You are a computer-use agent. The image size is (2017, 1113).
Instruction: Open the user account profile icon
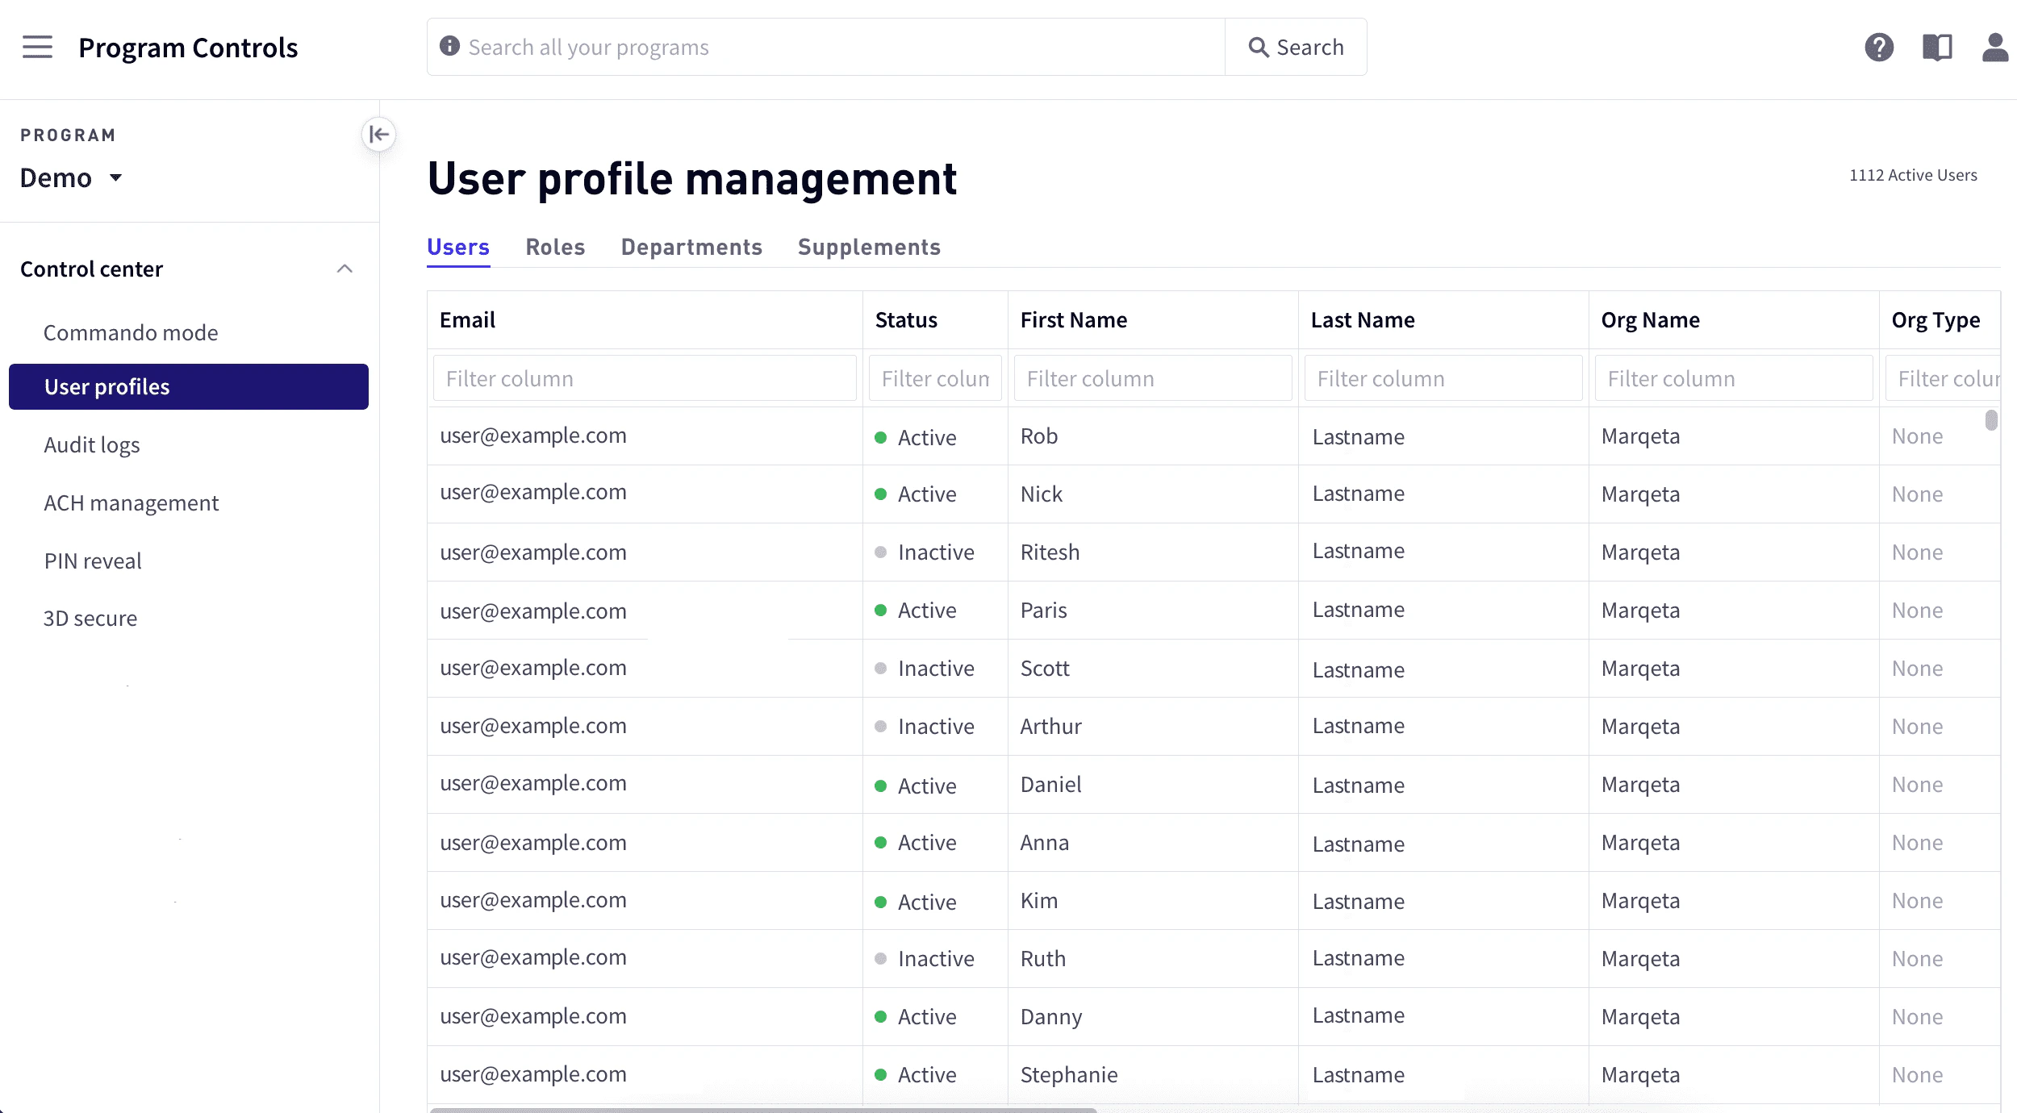click(x=1995, y=48)
